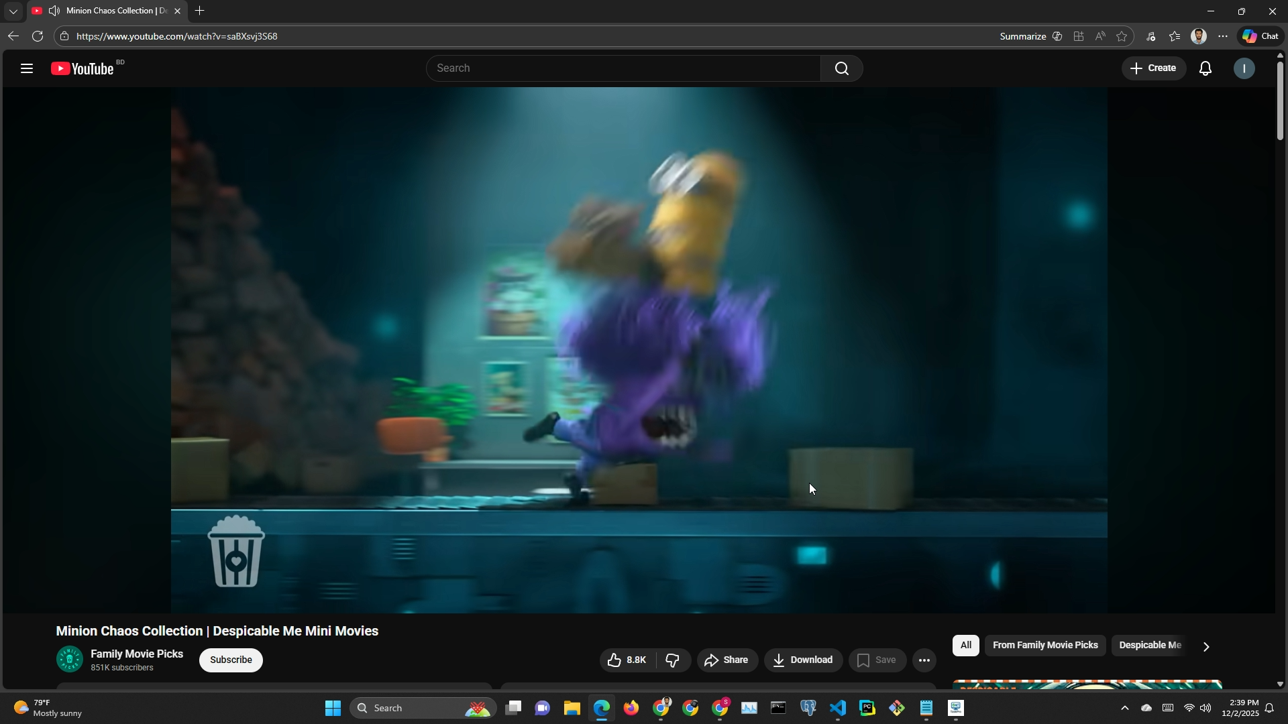Click the YouTube logo home link
The height and width of the screenshot is (724, 1288).
(83, 68)
